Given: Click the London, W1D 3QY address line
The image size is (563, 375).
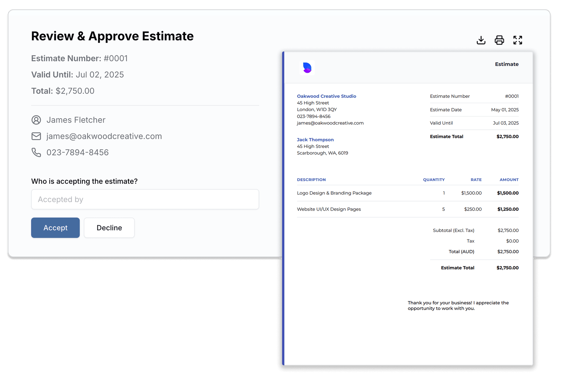Looking at the screenshot, I should coord(317,110).
